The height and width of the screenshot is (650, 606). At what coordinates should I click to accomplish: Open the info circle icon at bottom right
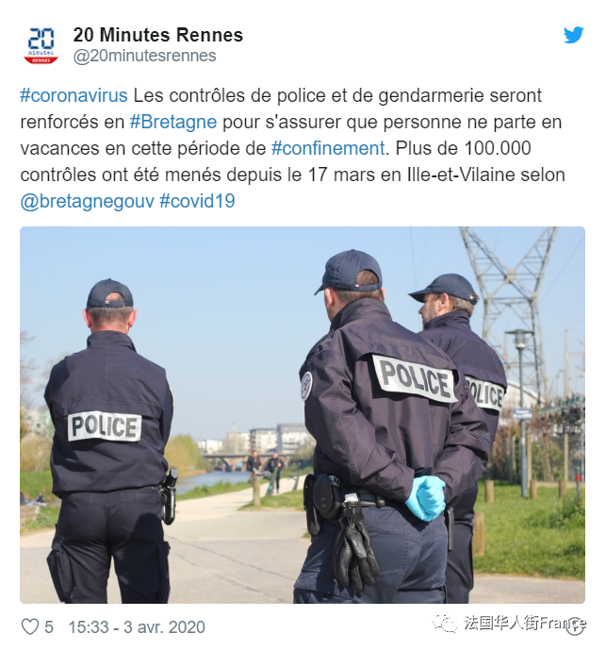pyautogui.click(x=575, y=626)
